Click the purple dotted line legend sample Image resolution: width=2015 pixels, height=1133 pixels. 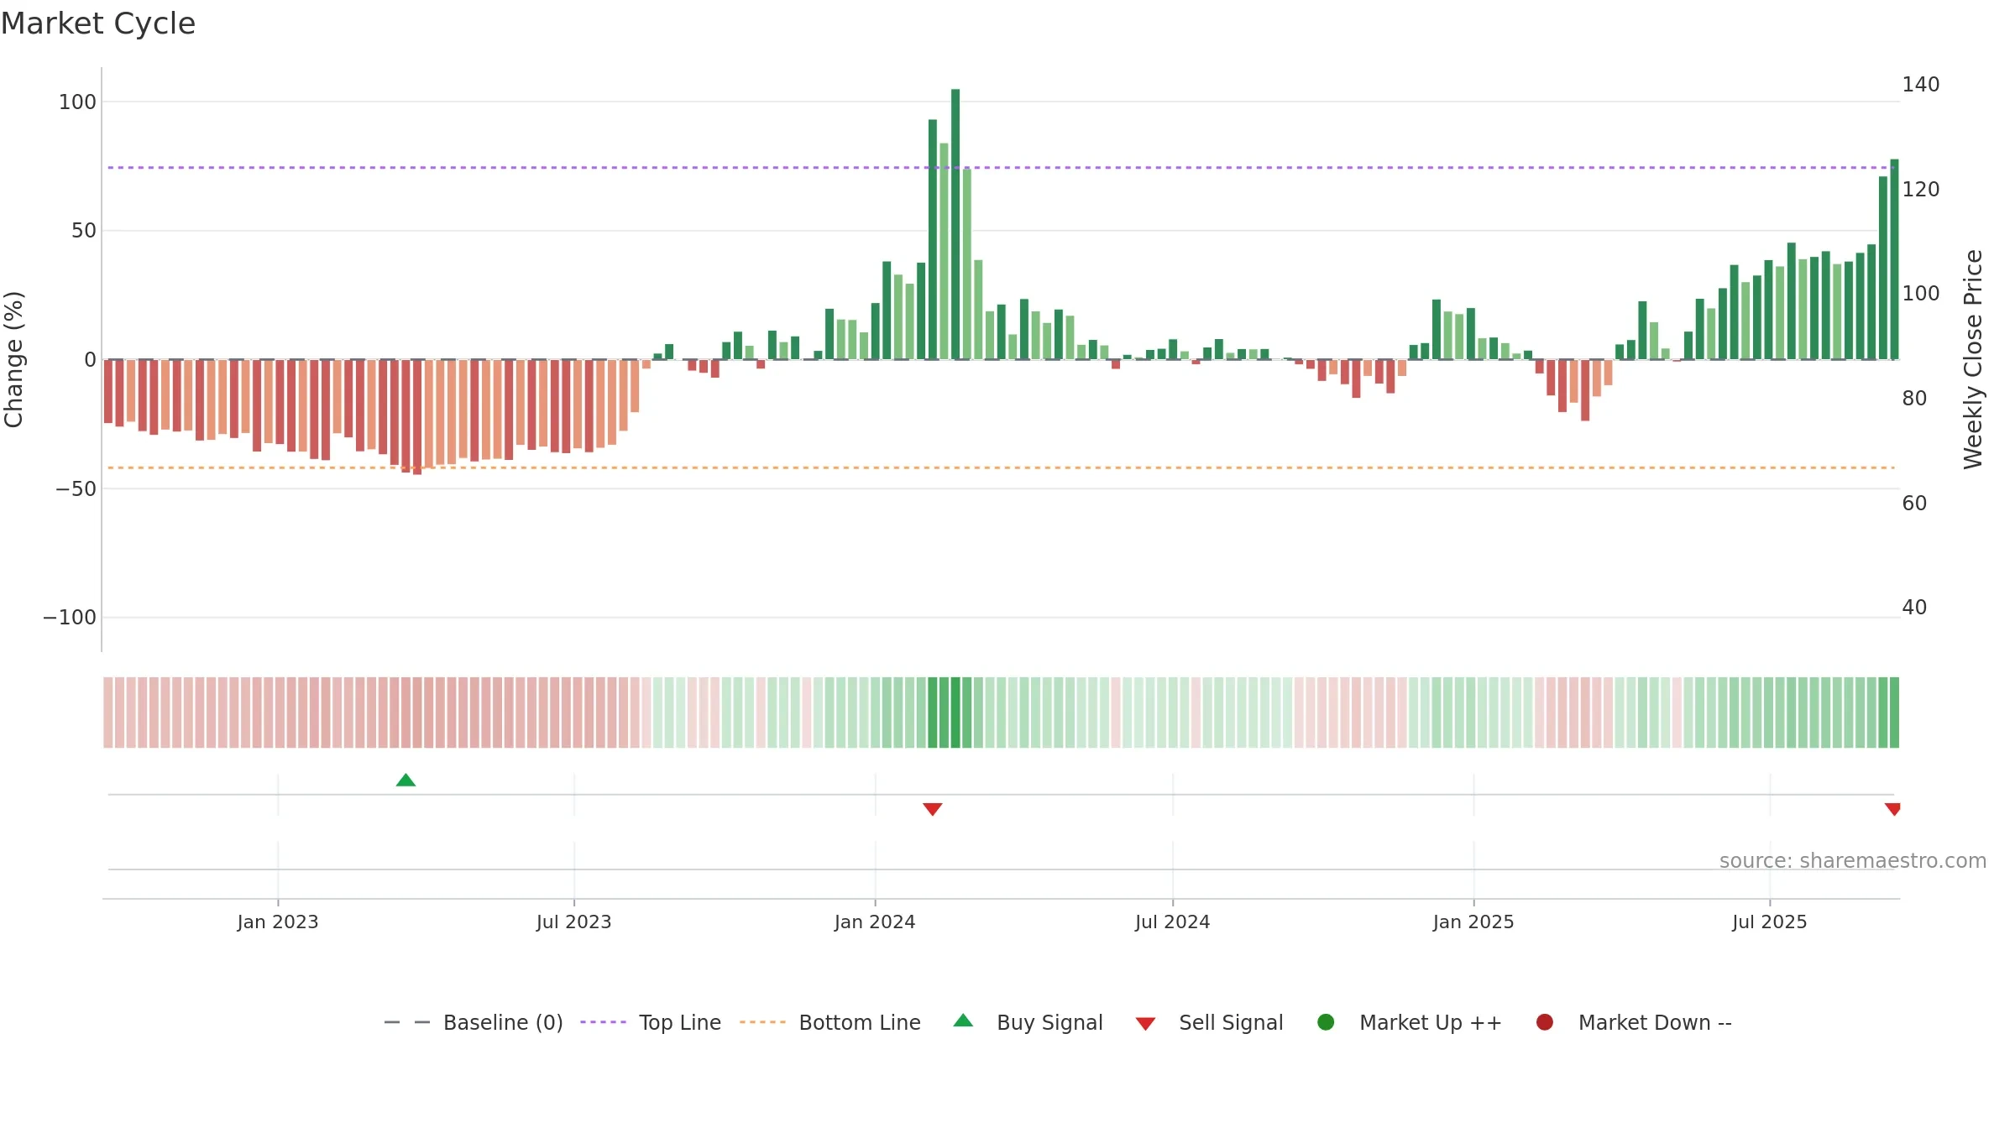coord(603,1022)
